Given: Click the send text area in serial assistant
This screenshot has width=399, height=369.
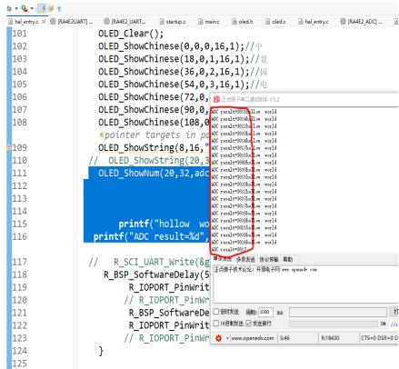Looking at the screenshot, I should [x=305, y=284].
